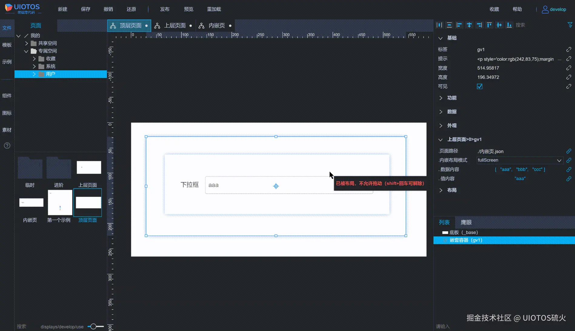Select the 顶层页面 editor tab
This screenshot has width=575, height=331.
pyautogui.click(x=129, y=26)
